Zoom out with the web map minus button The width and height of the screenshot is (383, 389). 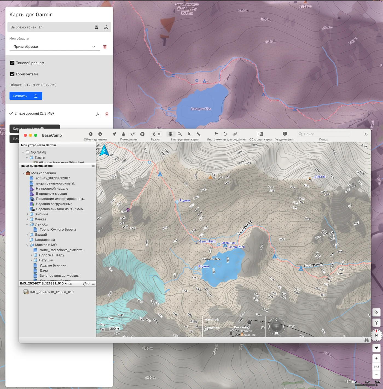(376, 375)
